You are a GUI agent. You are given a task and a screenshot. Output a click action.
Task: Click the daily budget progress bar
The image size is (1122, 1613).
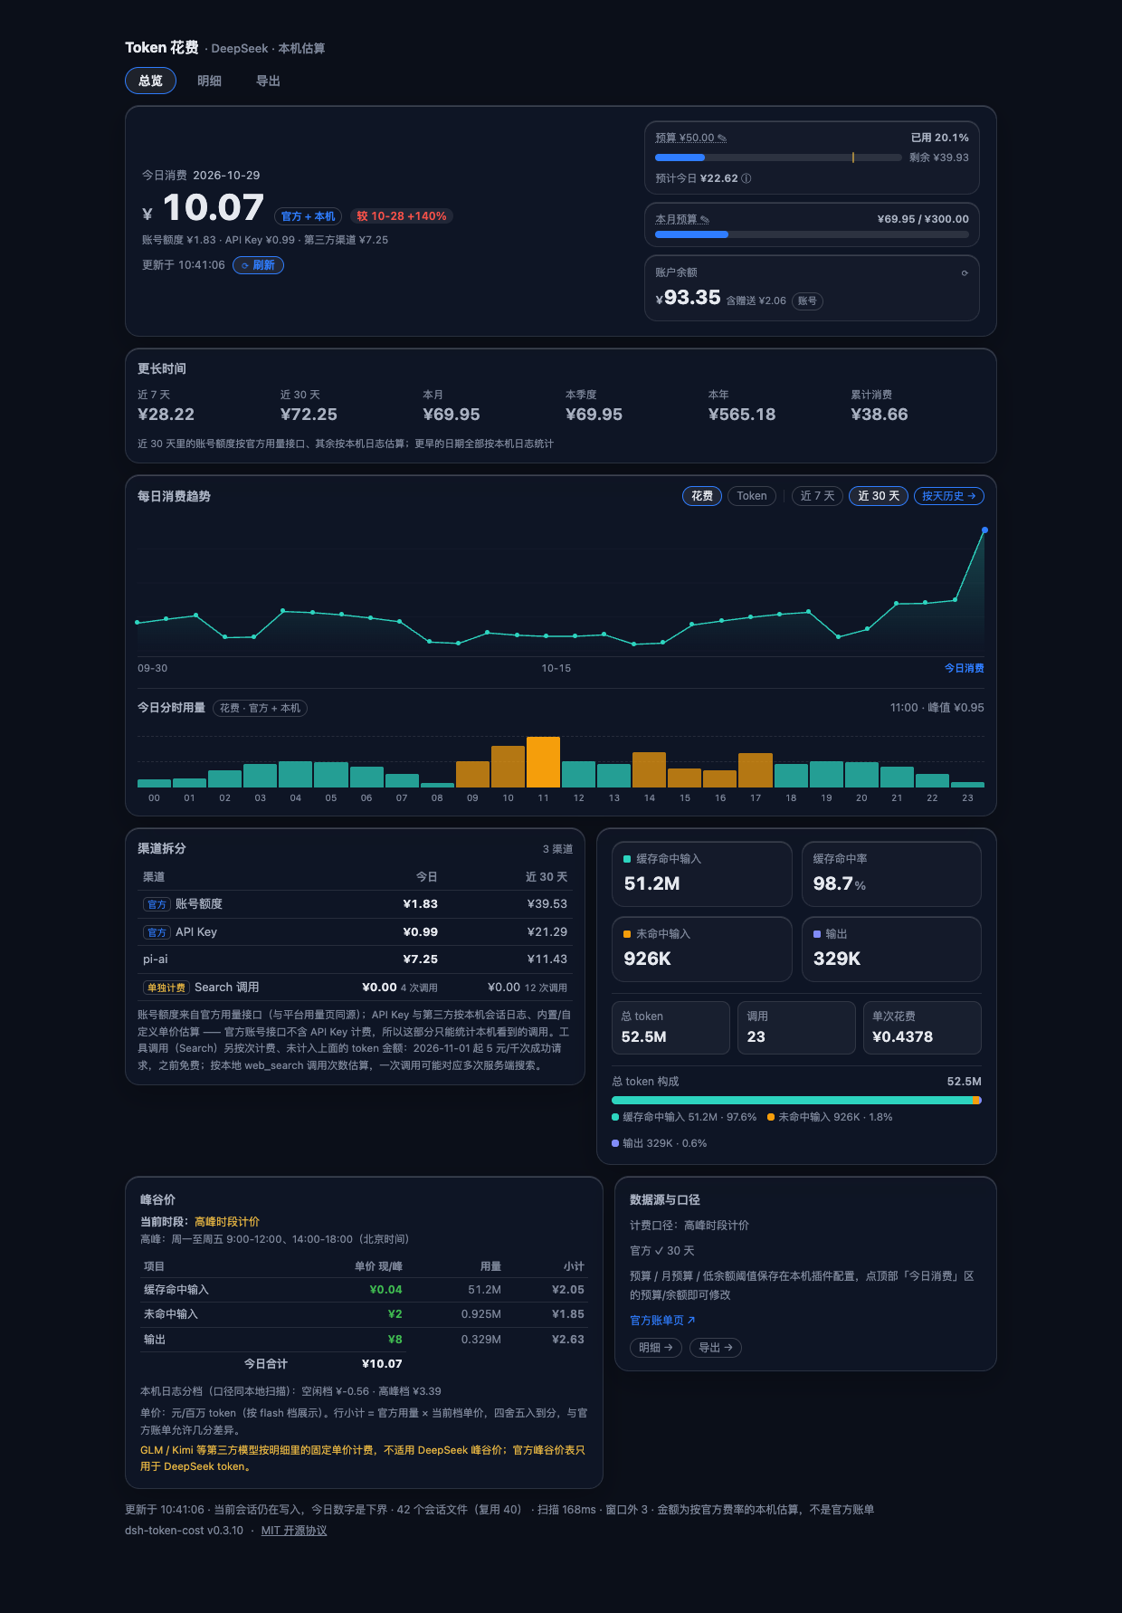click(x=778, y=157)
